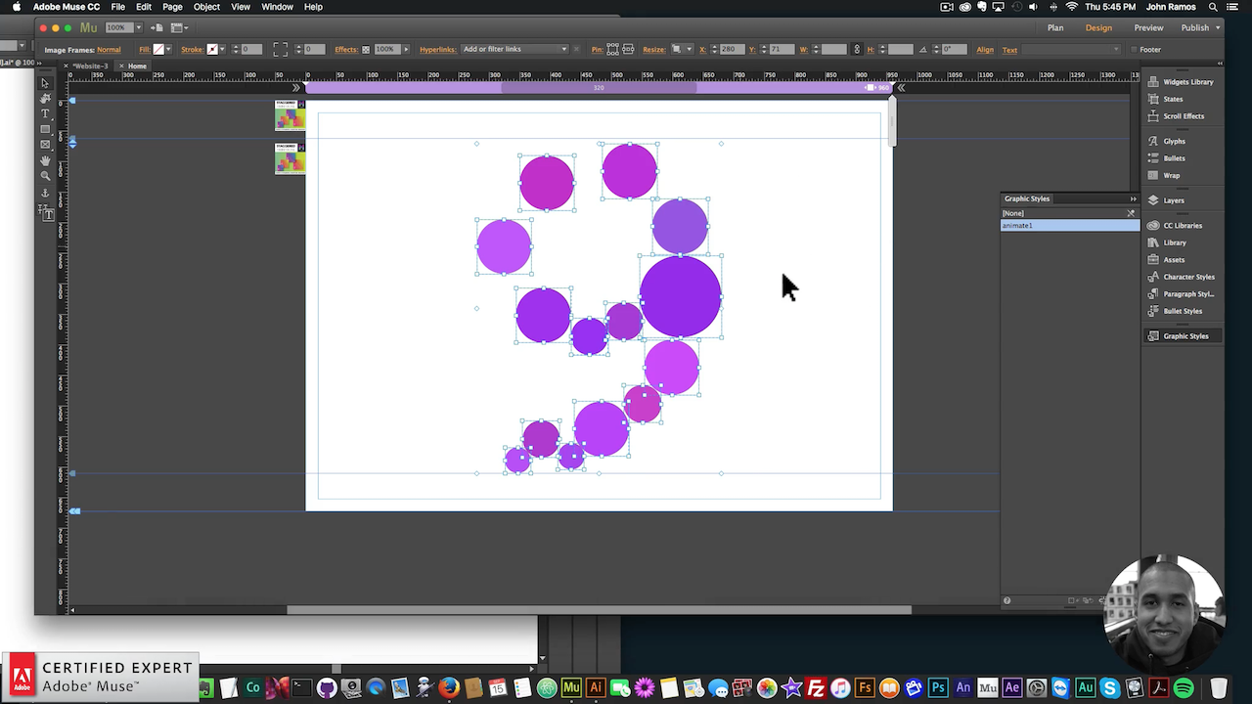Open the Fill color dropdown arrow
1252x704 pixels.
pos(168,49)
